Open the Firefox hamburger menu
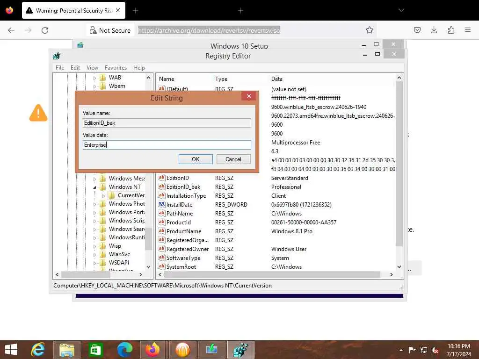Image resolution: width=479 pixels, height=359 pixels. (468, 30)
